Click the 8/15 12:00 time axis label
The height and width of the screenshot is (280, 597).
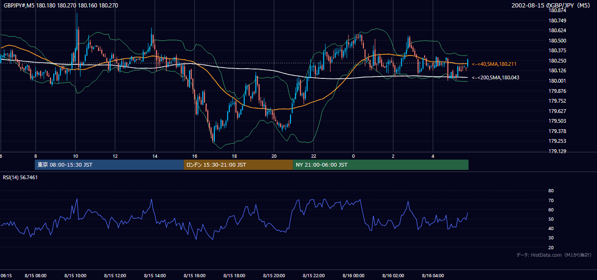coord(115,276)
